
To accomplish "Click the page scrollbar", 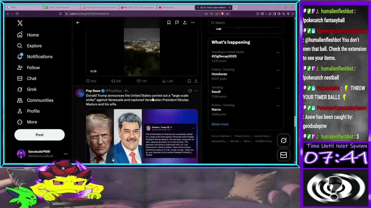I will pyautogui.click(x=295, y=121).
